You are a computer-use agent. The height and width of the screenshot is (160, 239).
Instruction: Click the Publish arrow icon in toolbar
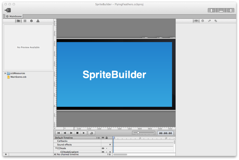click(x=8, y=10)
